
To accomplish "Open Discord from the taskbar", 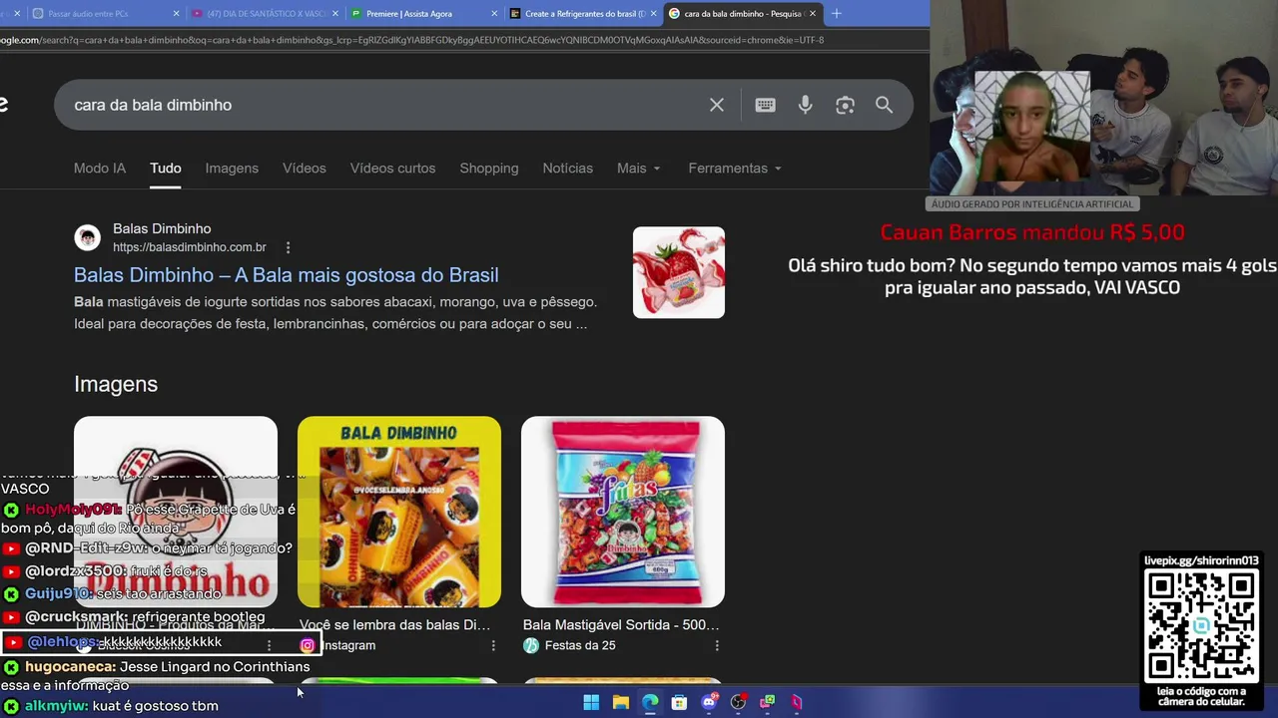I will tap(709, 702).
